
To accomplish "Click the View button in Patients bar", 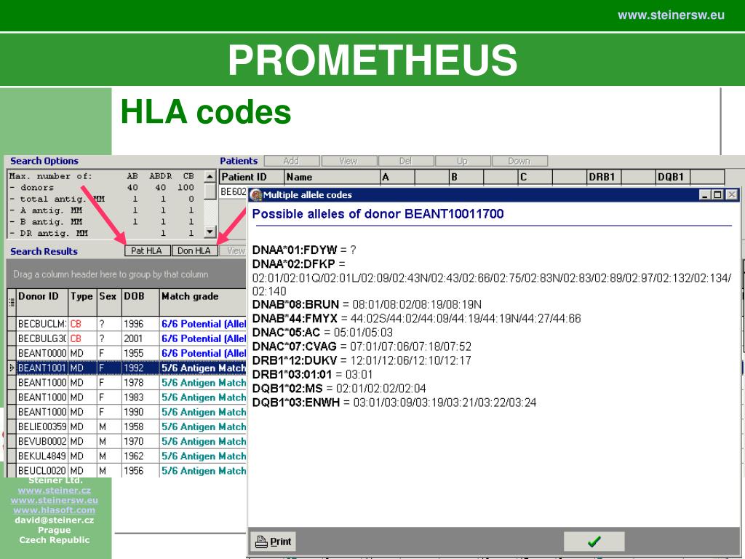I will (x=348, y=161).
